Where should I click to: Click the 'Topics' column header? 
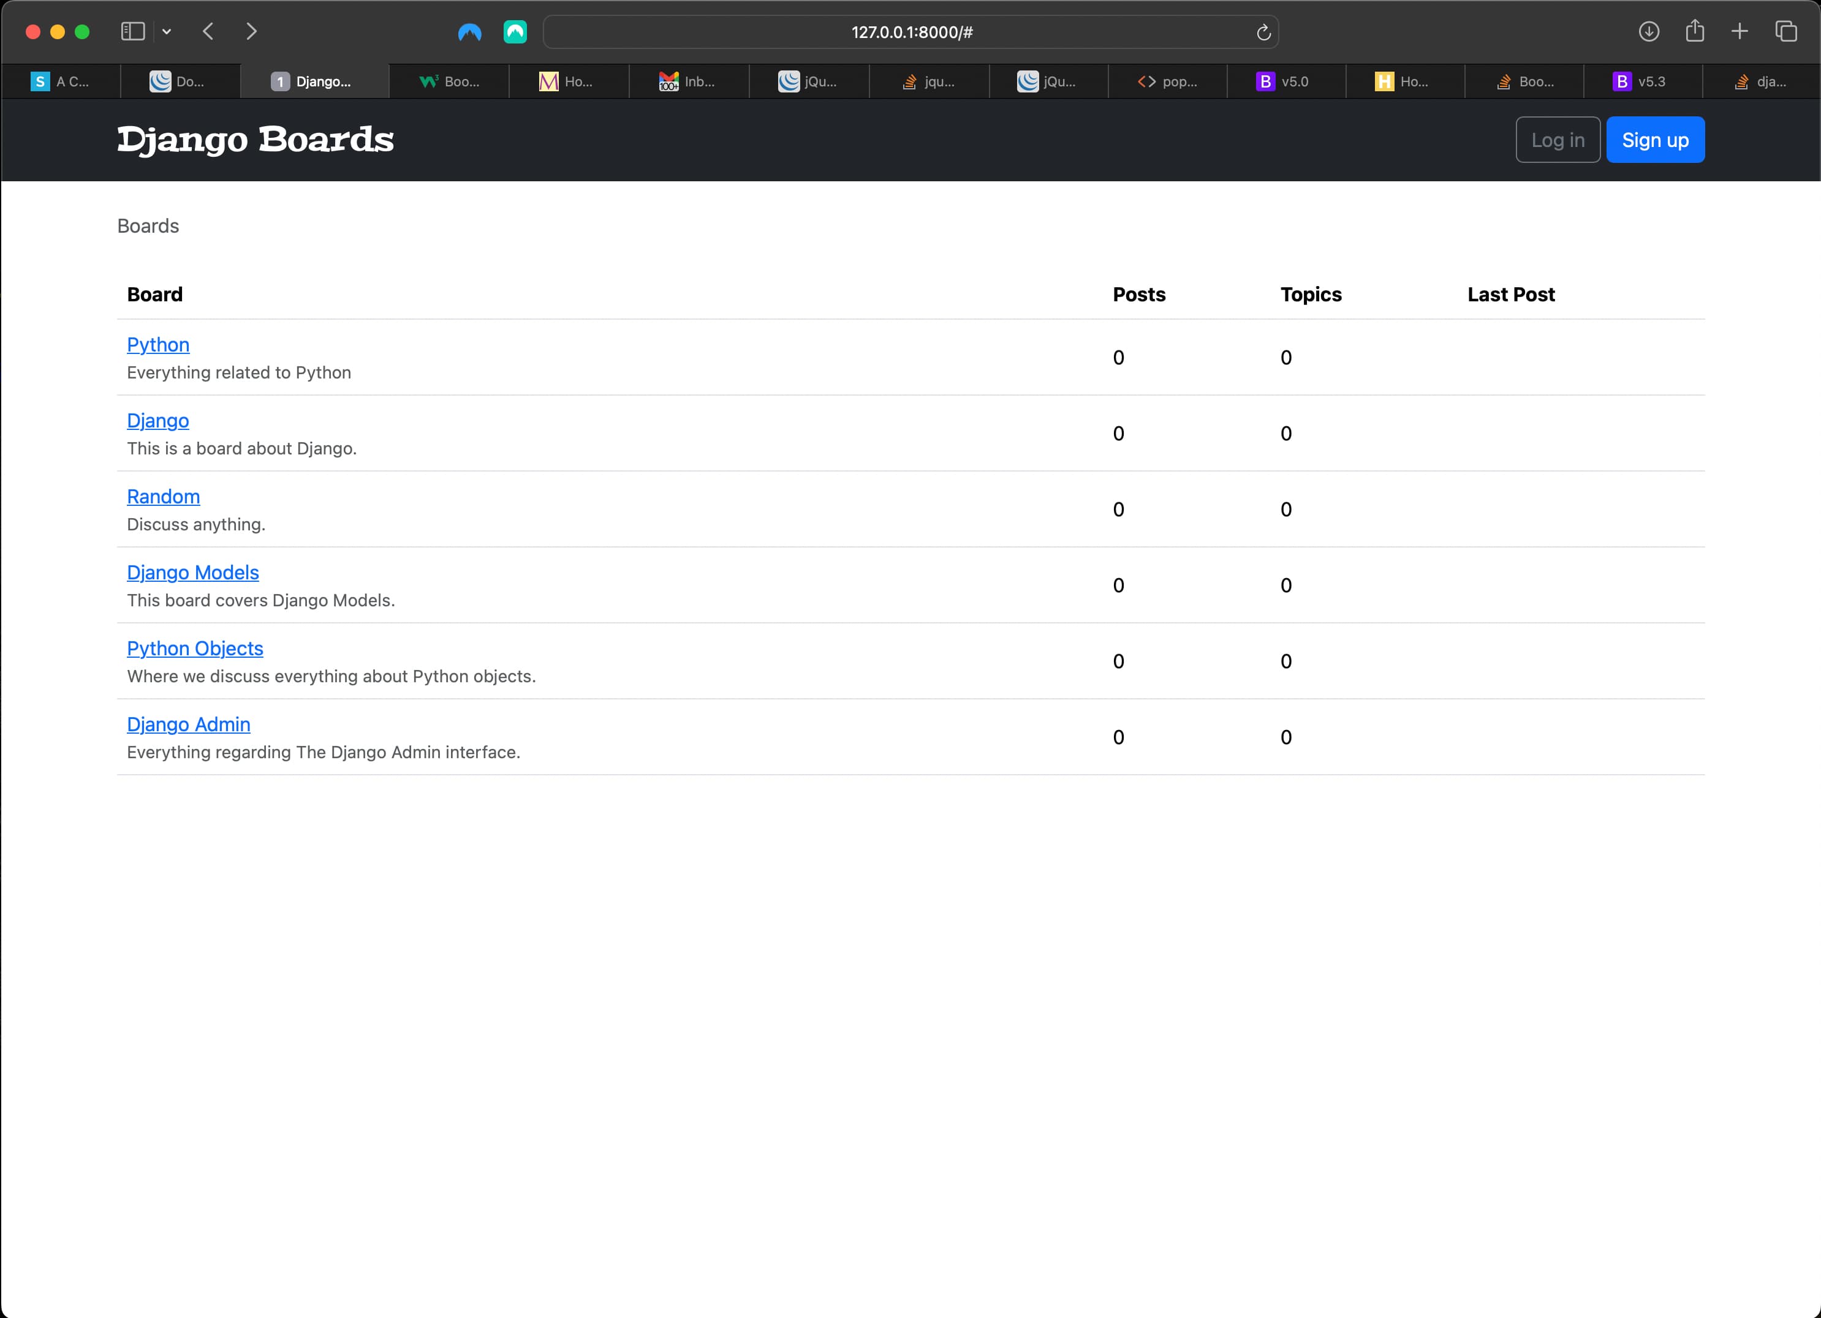(1311, 295)
